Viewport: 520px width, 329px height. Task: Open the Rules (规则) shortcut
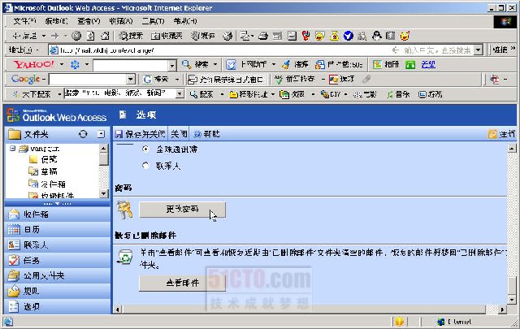[x=31, y=291]
